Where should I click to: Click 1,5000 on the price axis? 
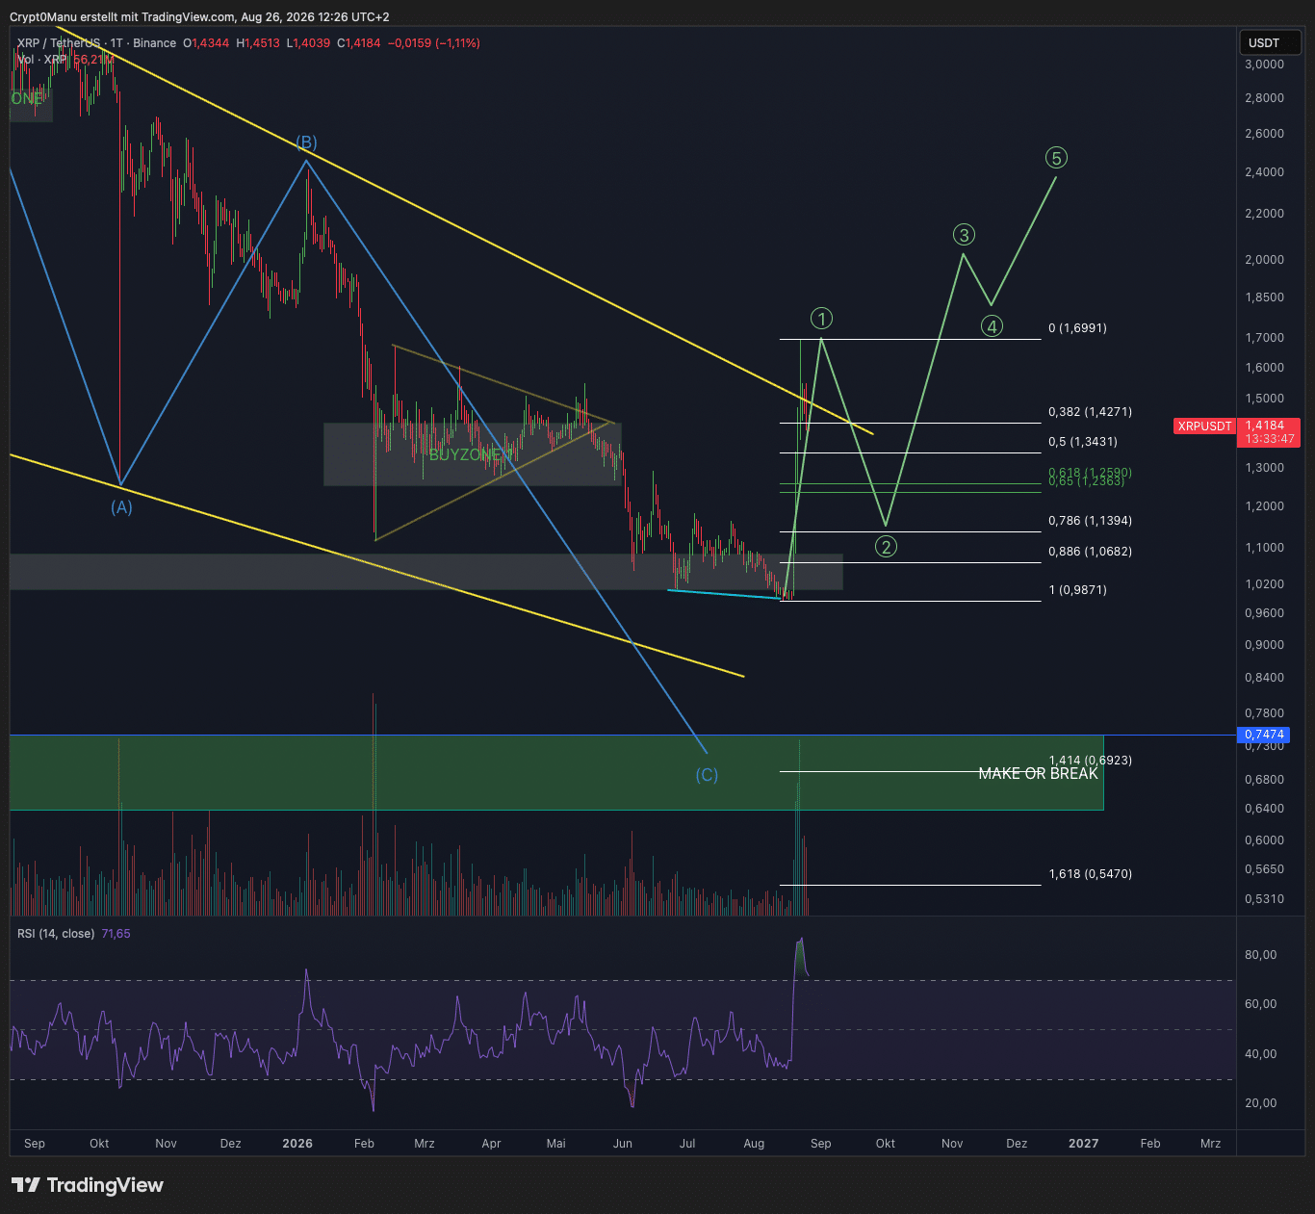[1264, 399]
